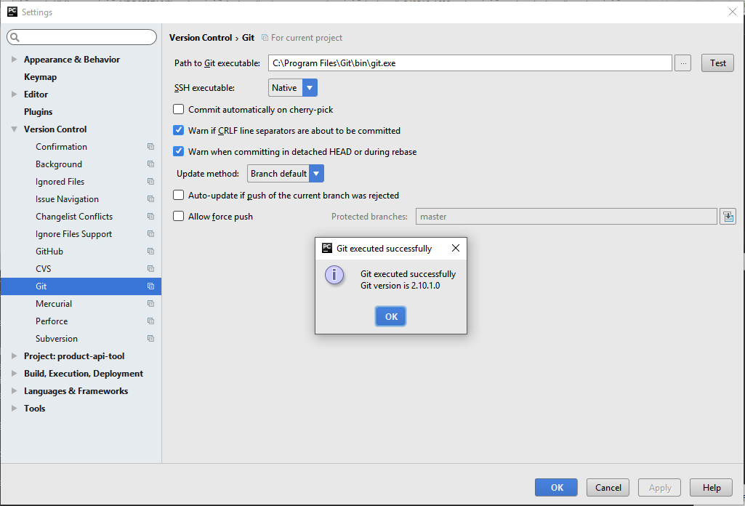The image size is (745, 506).
Task: Click the Help button in Settings
Action: coord(712,488)
